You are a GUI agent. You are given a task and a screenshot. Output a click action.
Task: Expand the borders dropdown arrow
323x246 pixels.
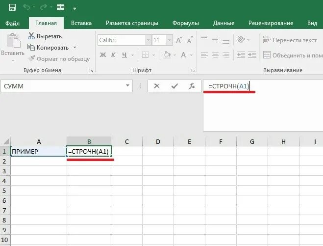coord(154,55)
